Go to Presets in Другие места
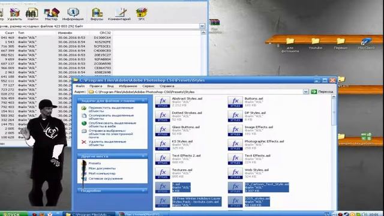This screenshot has width=384, height=216. (x=95, y=163)
